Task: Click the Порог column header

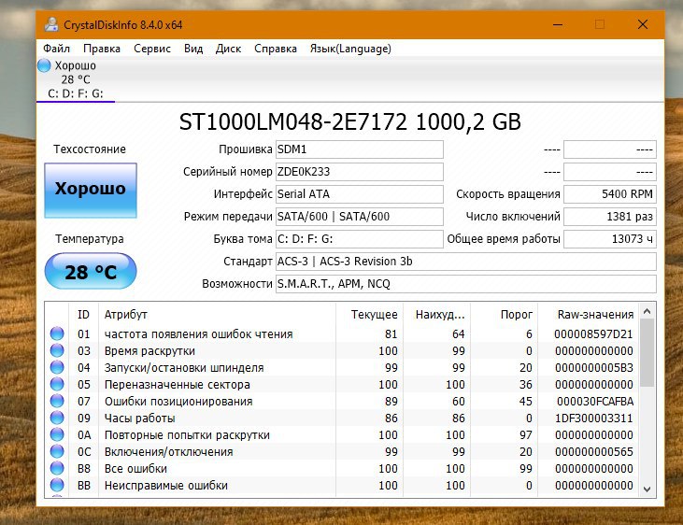Action: point(504,315)
